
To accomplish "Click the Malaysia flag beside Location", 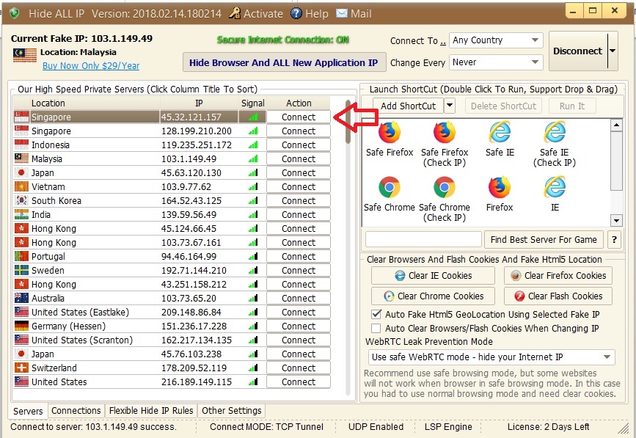I will click(25, 55).
